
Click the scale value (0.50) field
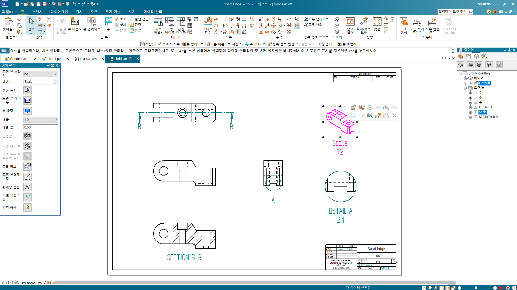click(x=41, y=127)
